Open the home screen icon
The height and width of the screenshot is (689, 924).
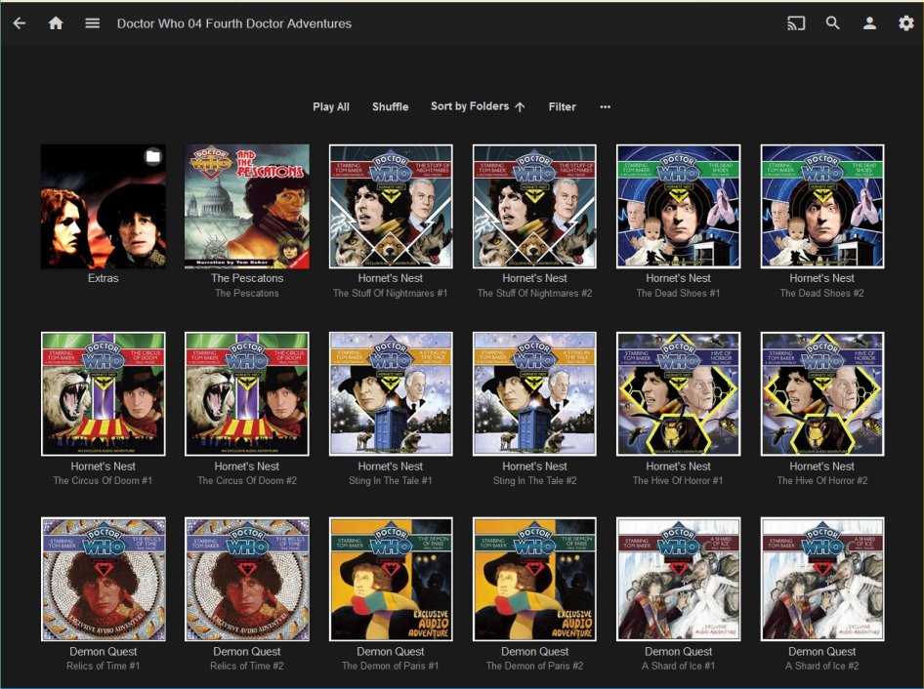[x=56, y=23]
